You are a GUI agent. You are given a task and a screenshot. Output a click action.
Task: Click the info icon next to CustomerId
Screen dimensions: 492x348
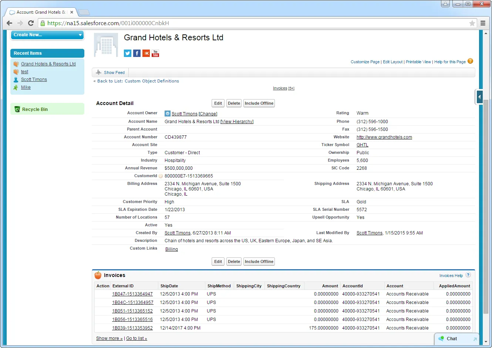(161, 176)
